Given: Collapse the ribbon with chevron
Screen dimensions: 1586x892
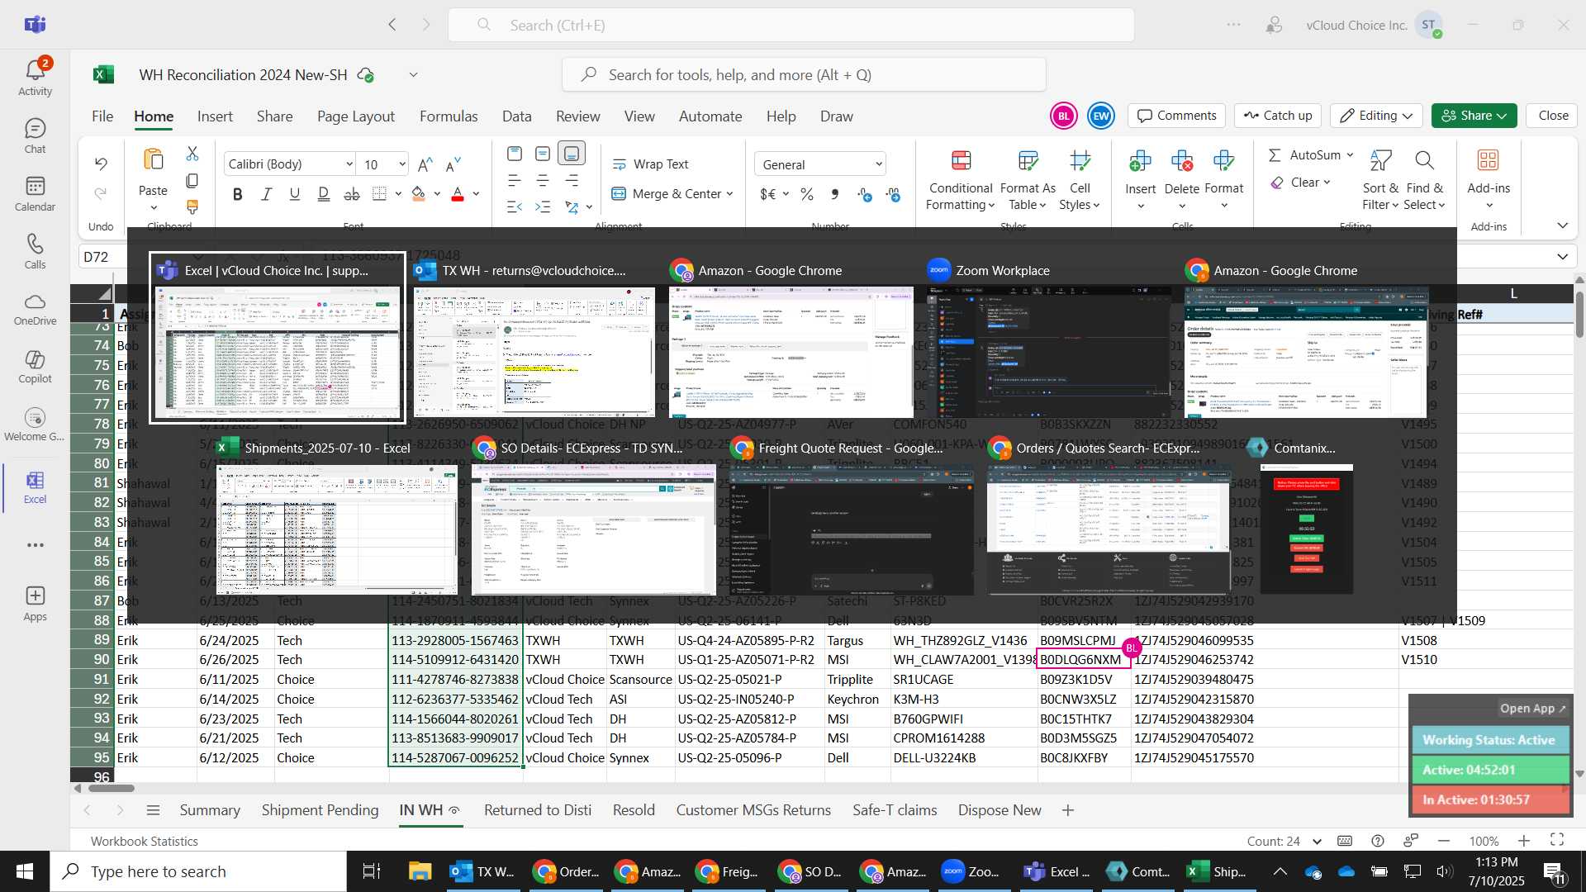Looking at the screenshot, I should [x=1562, y=225].
